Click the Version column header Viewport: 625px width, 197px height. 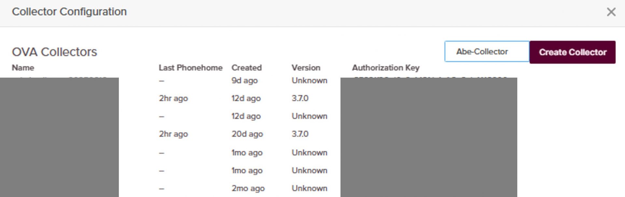click(x=306, y=68)
